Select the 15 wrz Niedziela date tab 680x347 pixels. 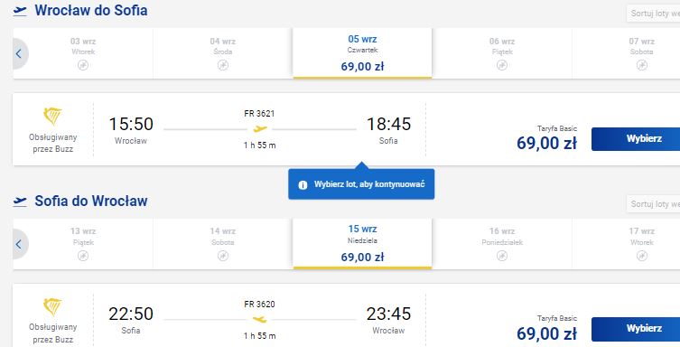pos(362,244)
